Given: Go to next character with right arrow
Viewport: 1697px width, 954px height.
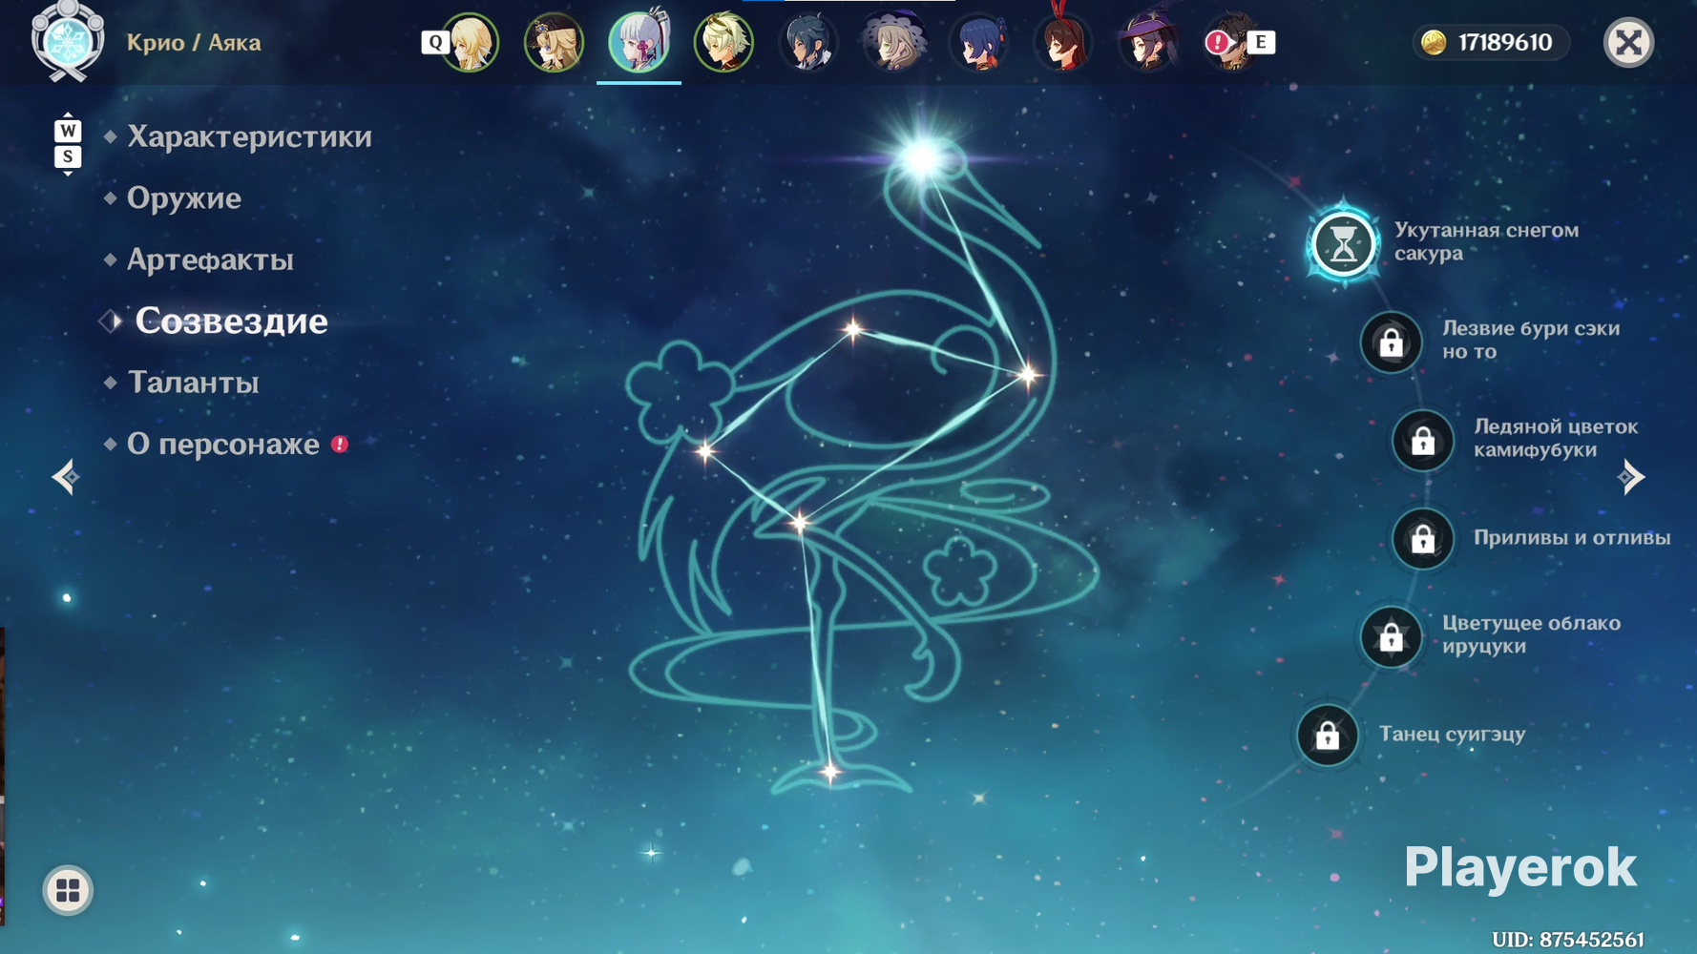Looking at the screenshot, I should (1632, 477).
